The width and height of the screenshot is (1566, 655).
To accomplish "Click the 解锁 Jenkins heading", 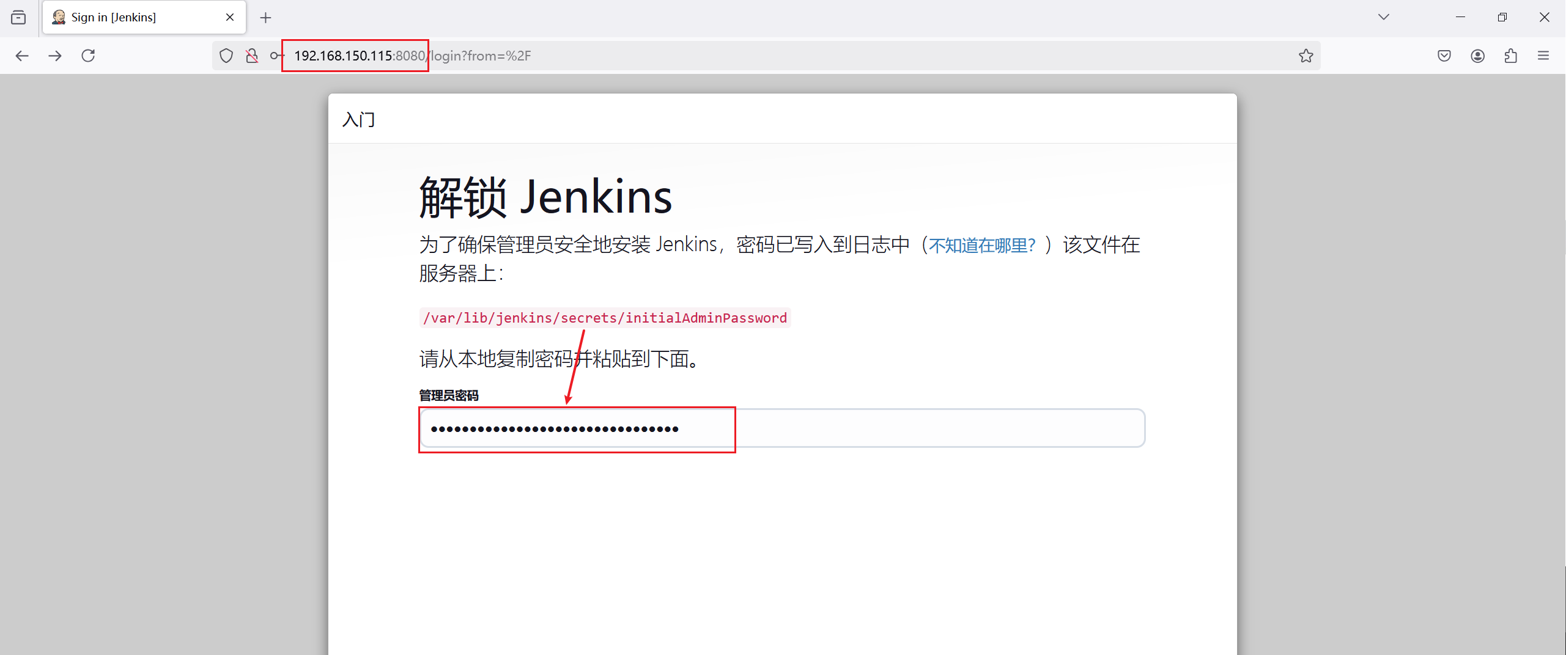I will [x=545, y=197].
